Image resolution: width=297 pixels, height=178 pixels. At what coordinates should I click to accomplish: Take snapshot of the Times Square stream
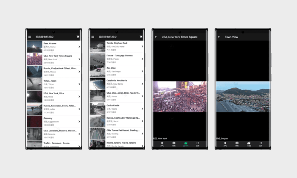[x=174, y=144]
